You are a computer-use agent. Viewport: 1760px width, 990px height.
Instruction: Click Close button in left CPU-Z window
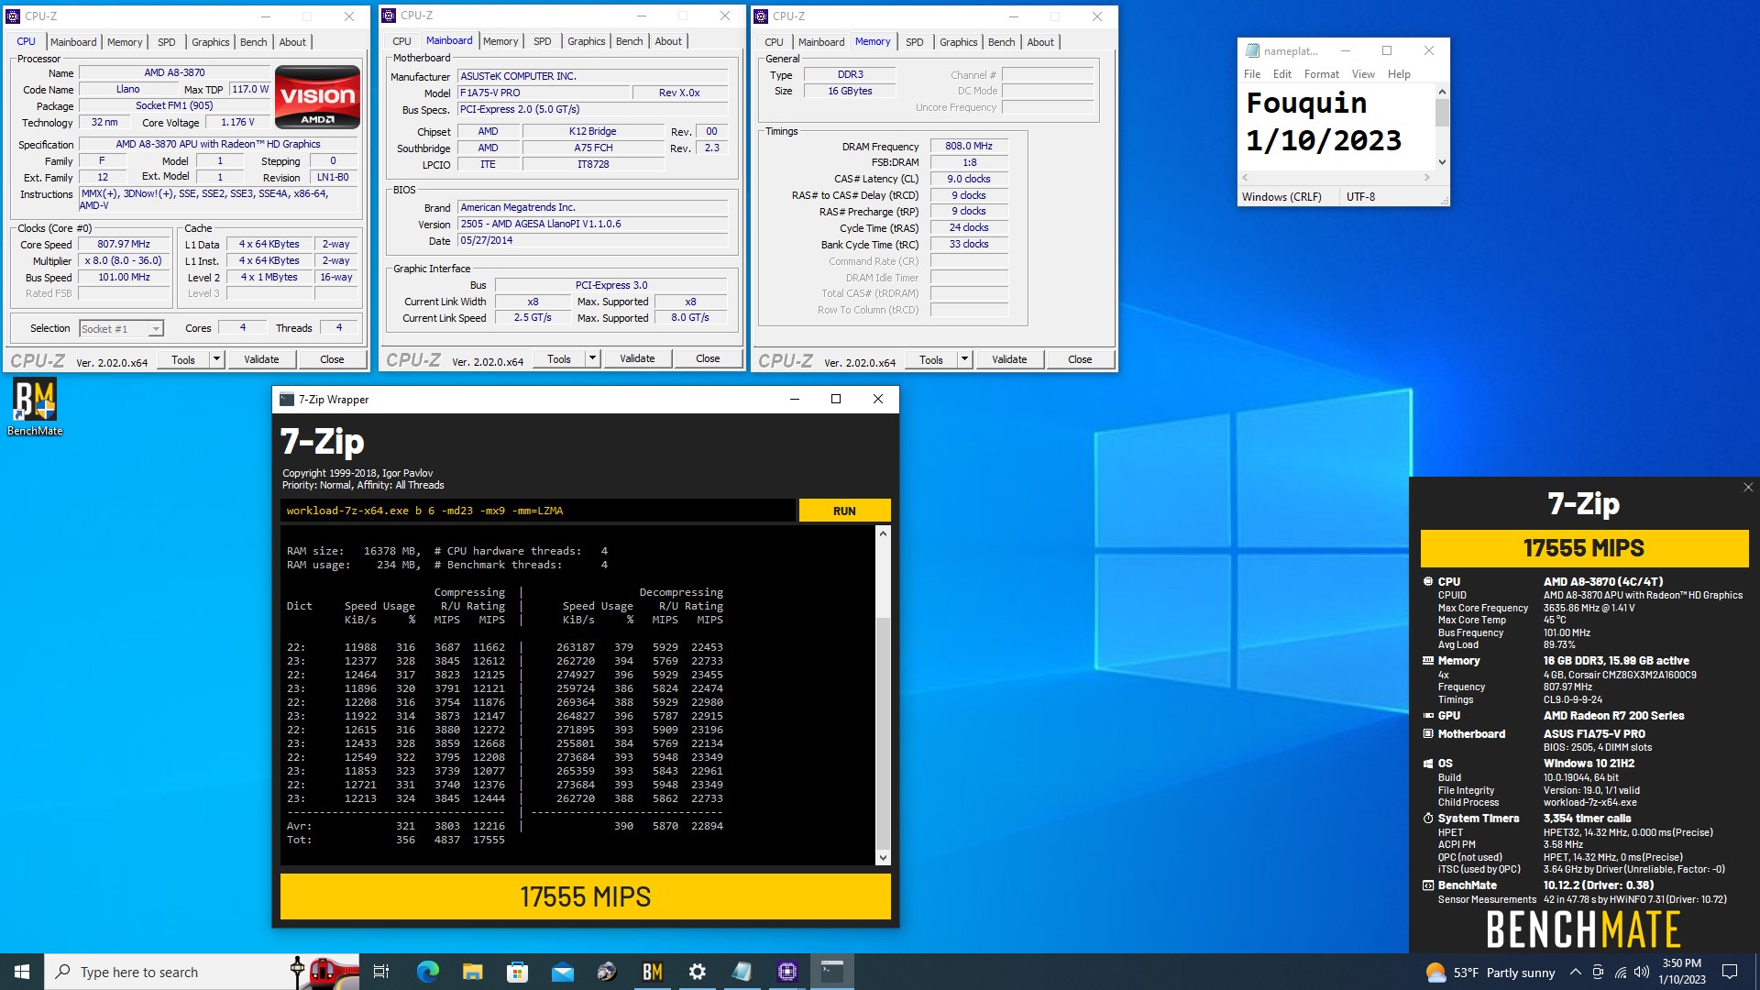pyautogui.click(x=332, y=359)
